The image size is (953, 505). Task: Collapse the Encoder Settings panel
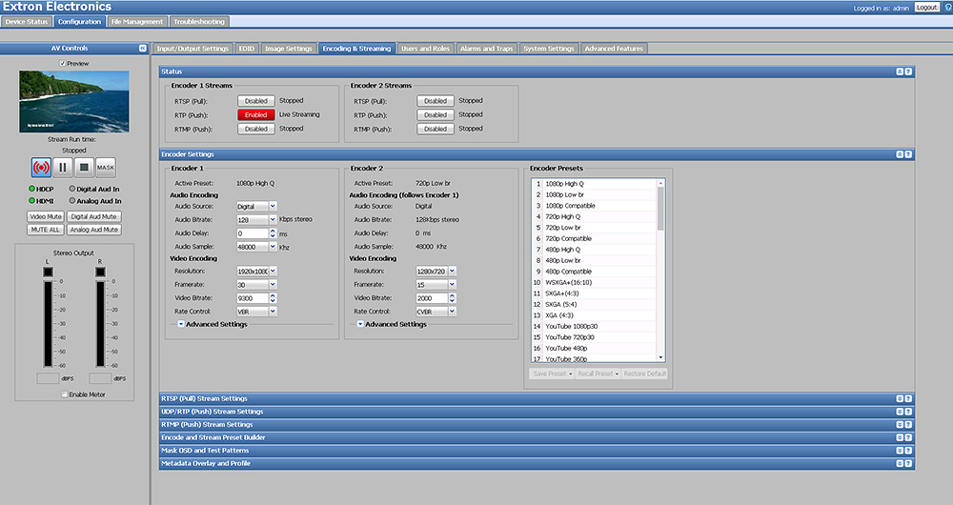(899, 153)
